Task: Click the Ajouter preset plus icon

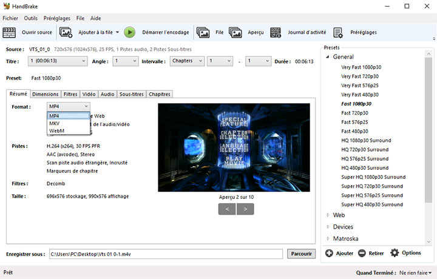Action: coord(329,253)
